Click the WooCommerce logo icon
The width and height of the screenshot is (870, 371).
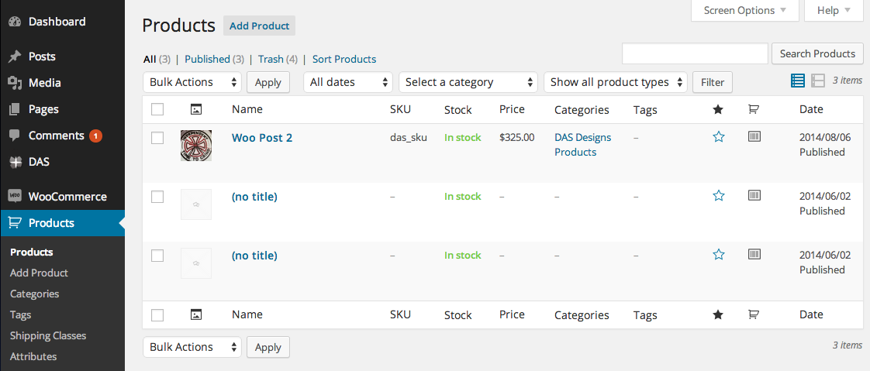[x=15, y=196]
